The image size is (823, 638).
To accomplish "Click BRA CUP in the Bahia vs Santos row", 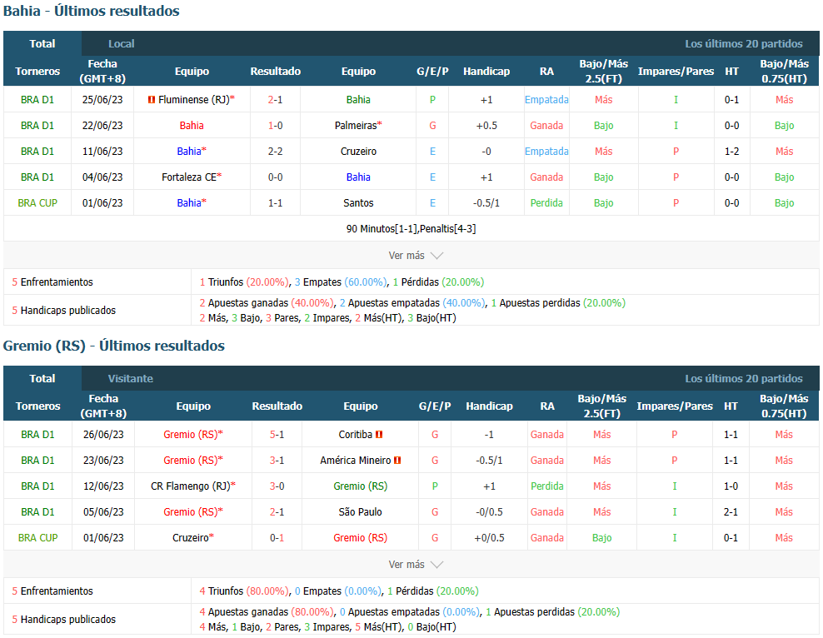I will (37, 203).
